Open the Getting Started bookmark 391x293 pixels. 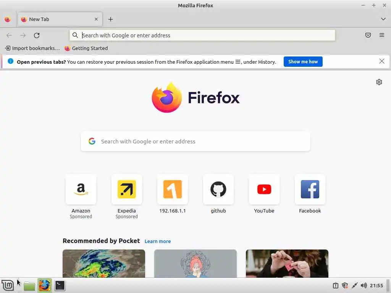pos(86,48)
